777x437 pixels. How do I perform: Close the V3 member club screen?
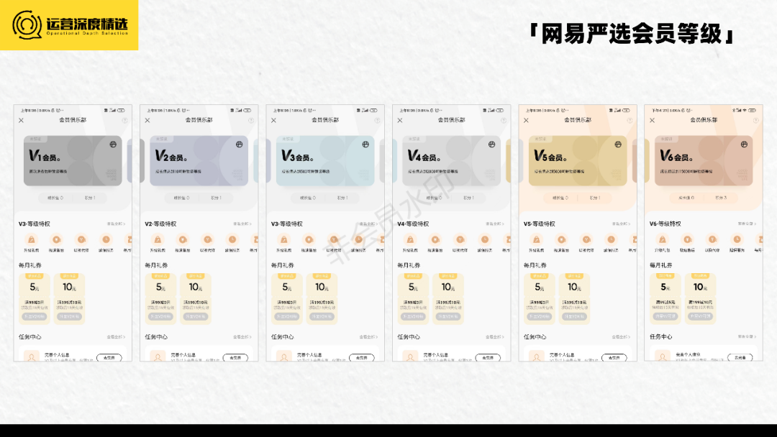pos(273,120)
